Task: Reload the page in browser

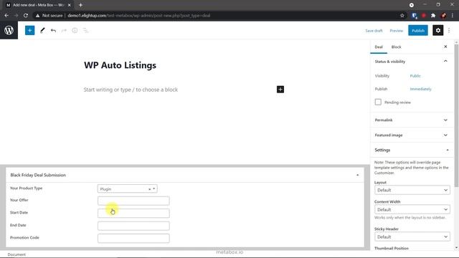Action: tap(26, 16)
